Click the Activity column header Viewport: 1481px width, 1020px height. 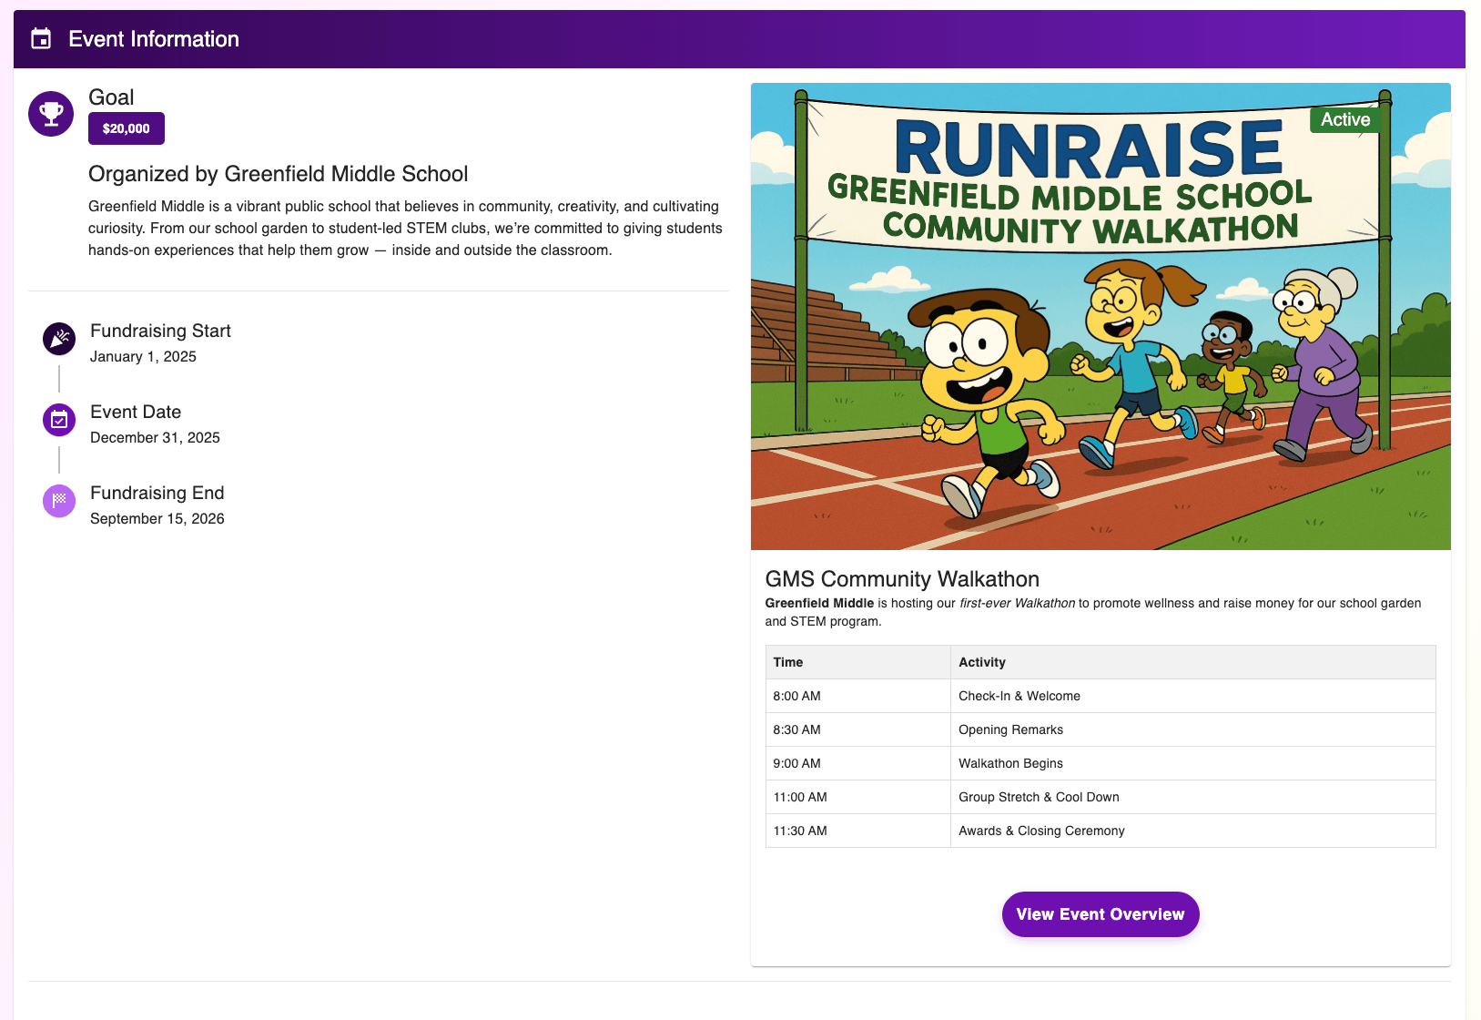(1193, 662)
